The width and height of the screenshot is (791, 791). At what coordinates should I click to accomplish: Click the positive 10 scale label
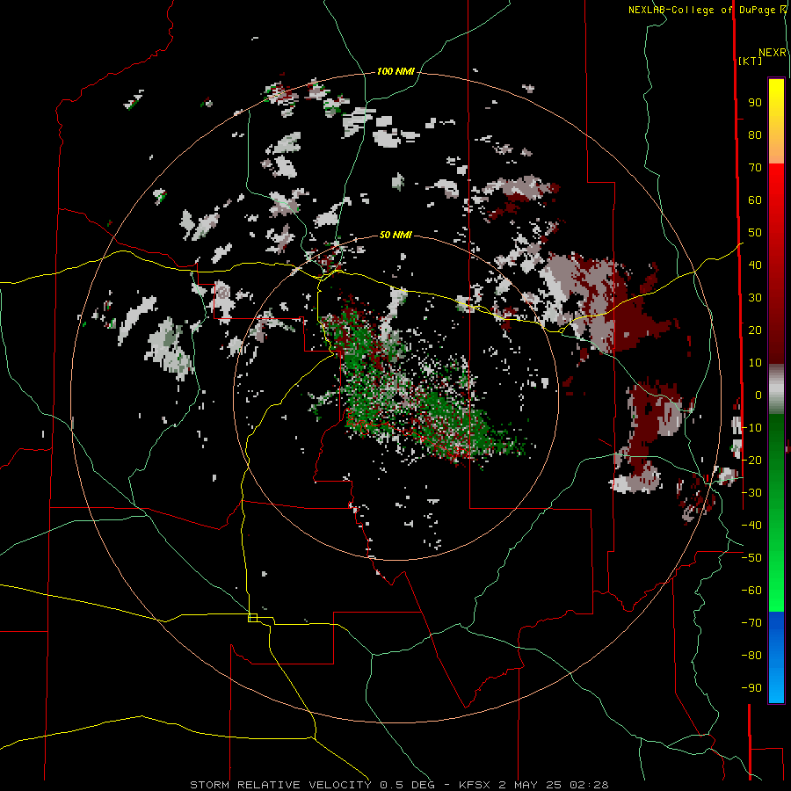pos(755,363)
